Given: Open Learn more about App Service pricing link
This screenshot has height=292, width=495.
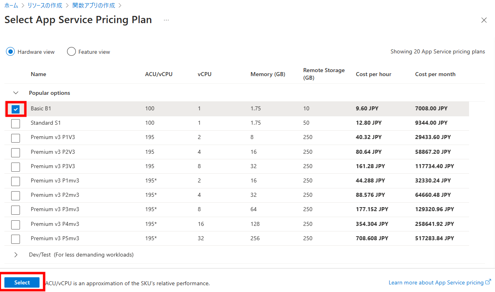Looking at the screenshot, I should point(436,282).
